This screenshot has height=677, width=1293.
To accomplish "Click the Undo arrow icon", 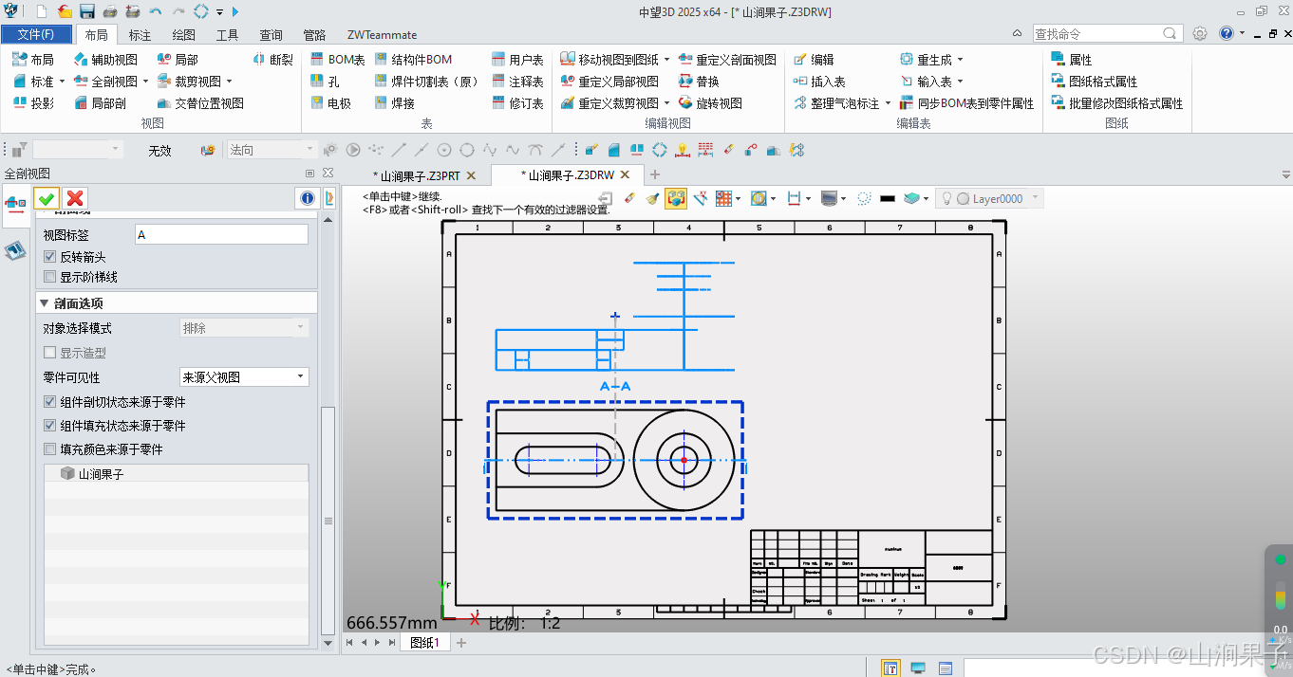I will tap(155, 11).
